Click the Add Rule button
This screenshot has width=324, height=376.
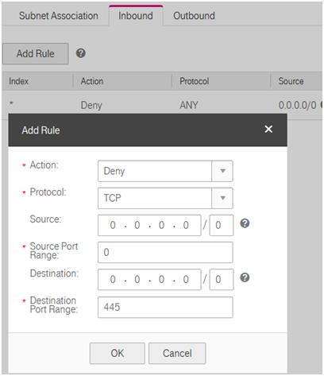(36, 53)
